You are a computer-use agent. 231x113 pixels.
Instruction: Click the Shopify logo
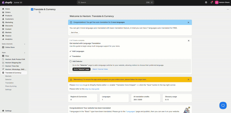(7, 3)
